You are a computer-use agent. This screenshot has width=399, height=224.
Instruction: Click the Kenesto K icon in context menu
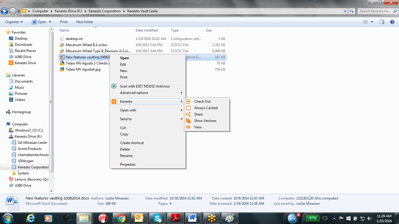pyautogui.click(x=114, y=101)
